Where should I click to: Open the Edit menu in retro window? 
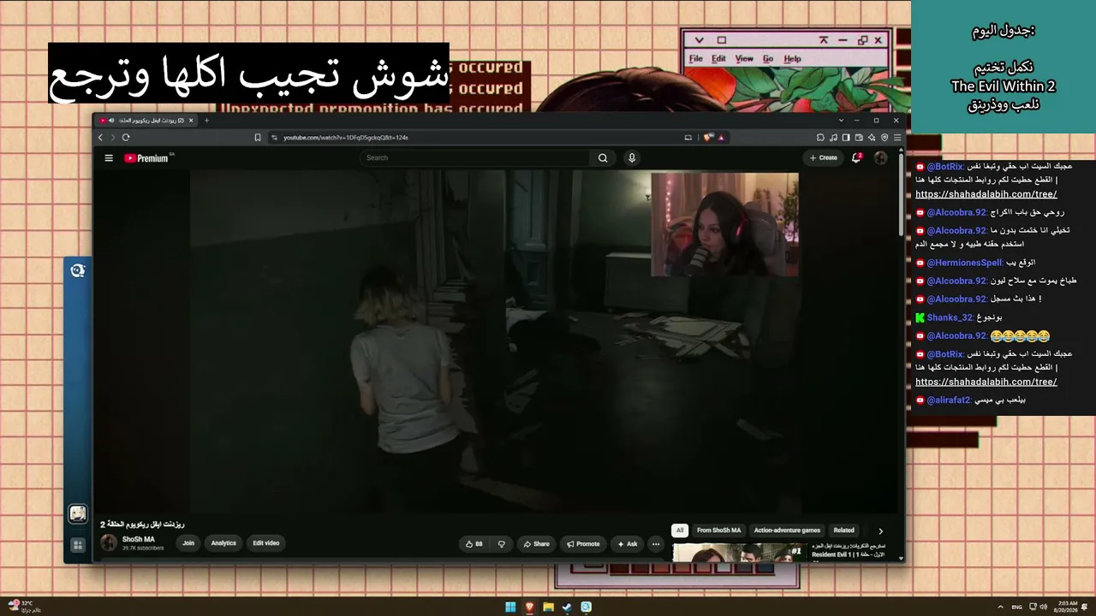pos(718,59)
